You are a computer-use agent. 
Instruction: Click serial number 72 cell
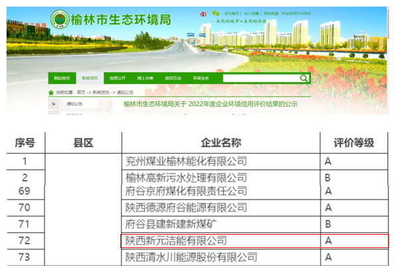[25, 241]
